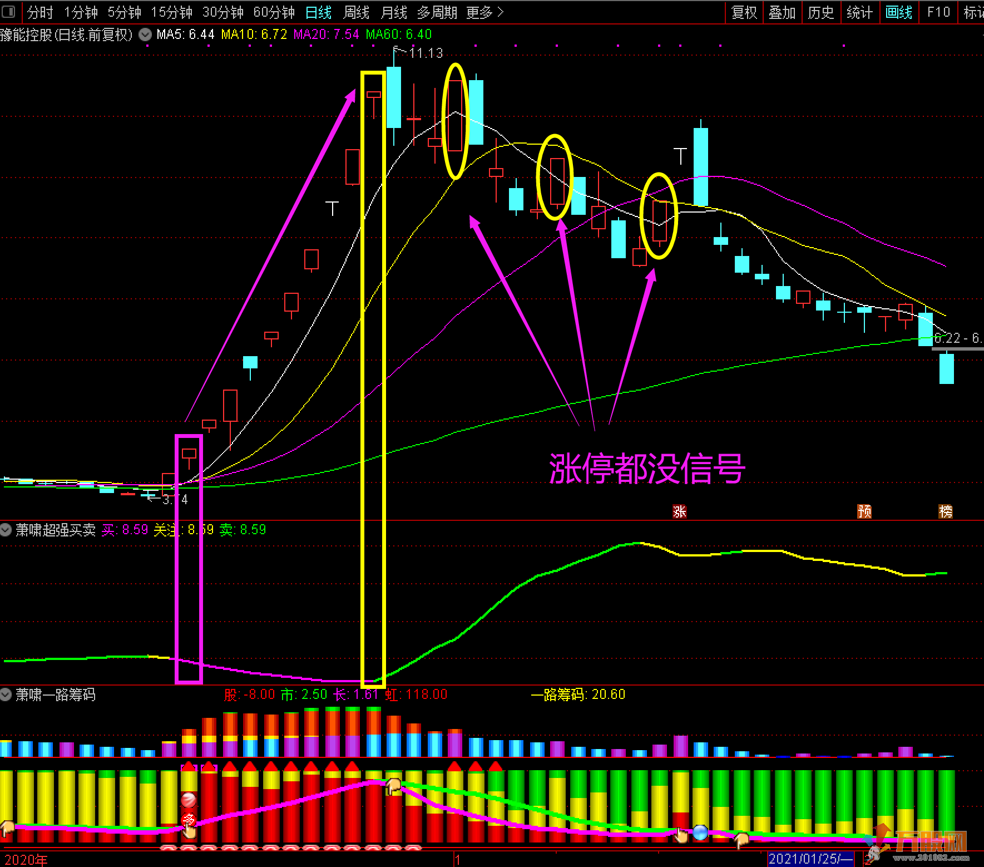Viewport: 984px width, 867px height.
Task: Open the 萧啸超强买卖 indicator dropdown
Action: coord(6,530)
